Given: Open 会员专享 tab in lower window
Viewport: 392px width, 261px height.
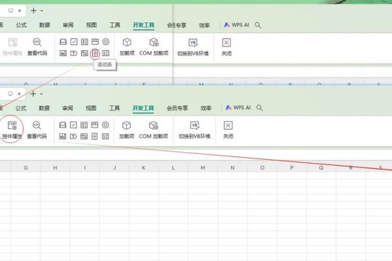Looking at the screenshot, I should tap(177, 108).
